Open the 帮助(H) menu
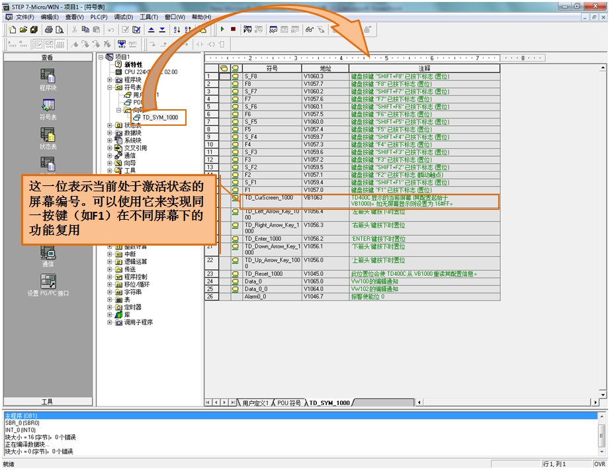Screen dimensions: 610x470 point(201,17)
